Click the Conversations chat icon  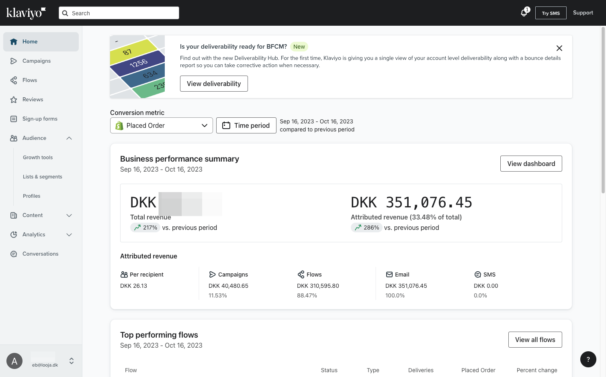point(14,254)
